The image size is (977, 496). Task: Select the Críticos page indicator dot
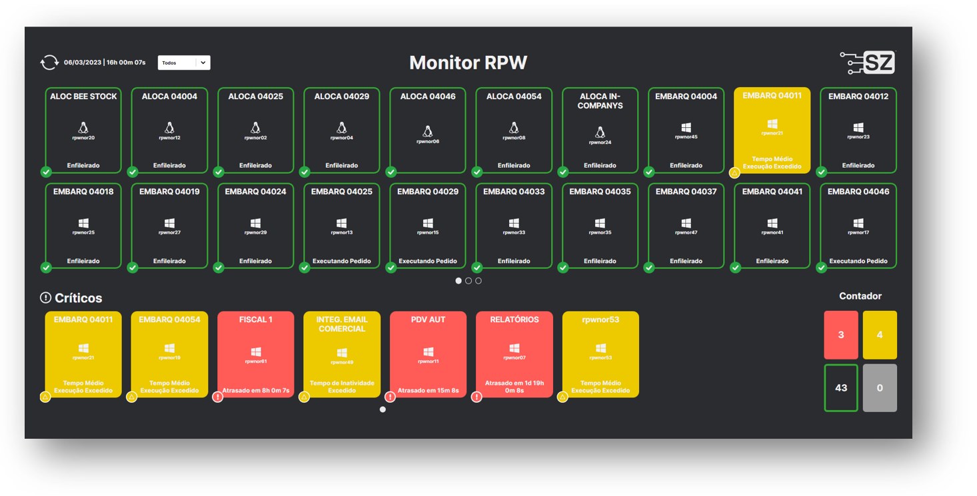tap(383, 409)
